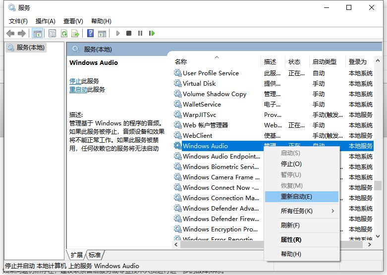387x275 pixels.
Task: Click the Back arrow toolbar icon
Action: pyautogui.click(x=10, y=33)
